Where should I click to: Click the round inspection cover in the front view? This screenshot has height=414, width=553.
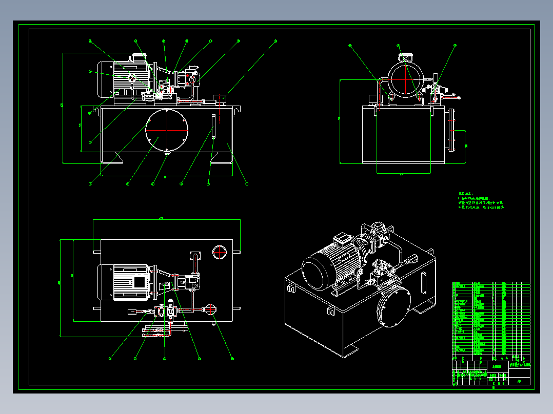[x=167, y=130]
